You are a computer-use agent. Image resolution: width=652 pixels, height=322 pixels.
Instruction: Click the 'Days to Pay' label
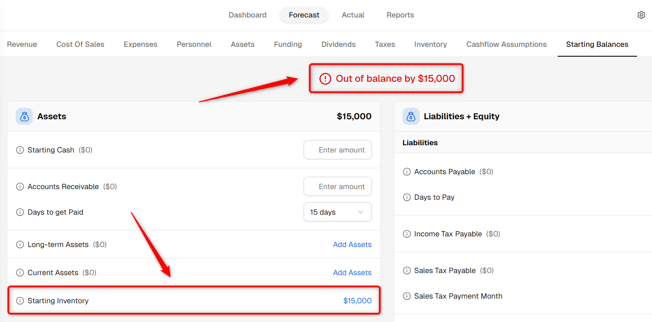coord(434,197)
